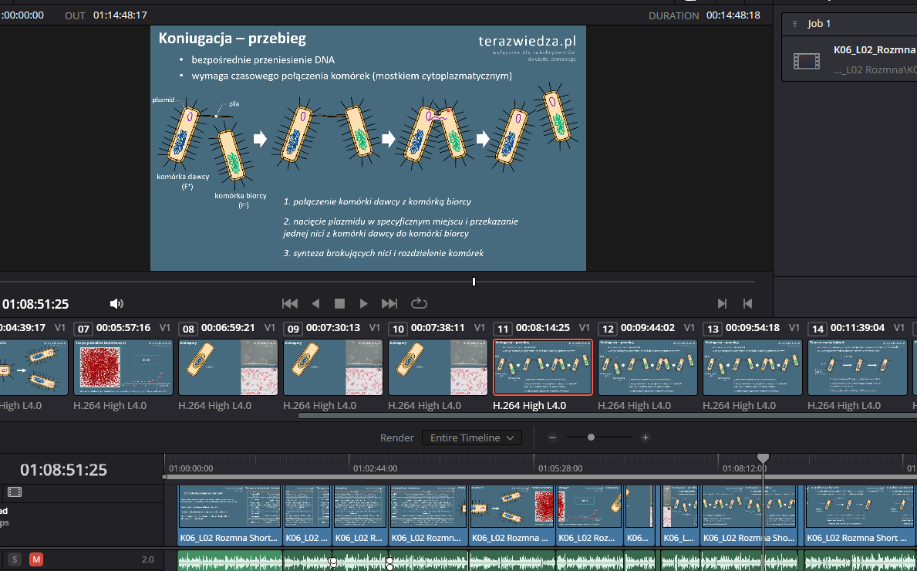The width and height of the screenshot is (917, 571).
Task: Click the video track filmstrip icon in timeline header
Action: point(15,492)
